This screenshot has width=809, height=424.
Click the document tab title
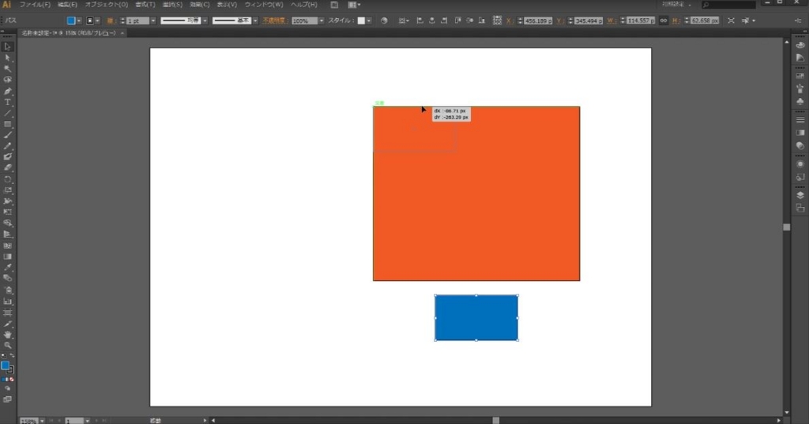pos(69,33)
